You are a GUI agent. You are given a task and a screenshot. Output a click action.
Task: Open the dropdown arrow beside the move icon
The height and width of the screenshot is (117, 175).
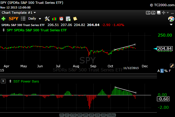pyautogui.click(x=168, y=13)
